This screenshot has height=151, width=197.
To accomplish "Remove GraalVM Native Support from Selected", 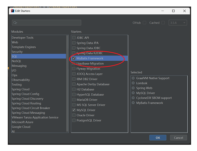I will click(133, 78).
